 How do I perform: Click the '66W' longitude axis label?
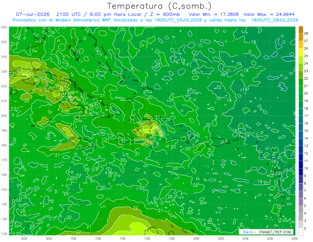221,238
